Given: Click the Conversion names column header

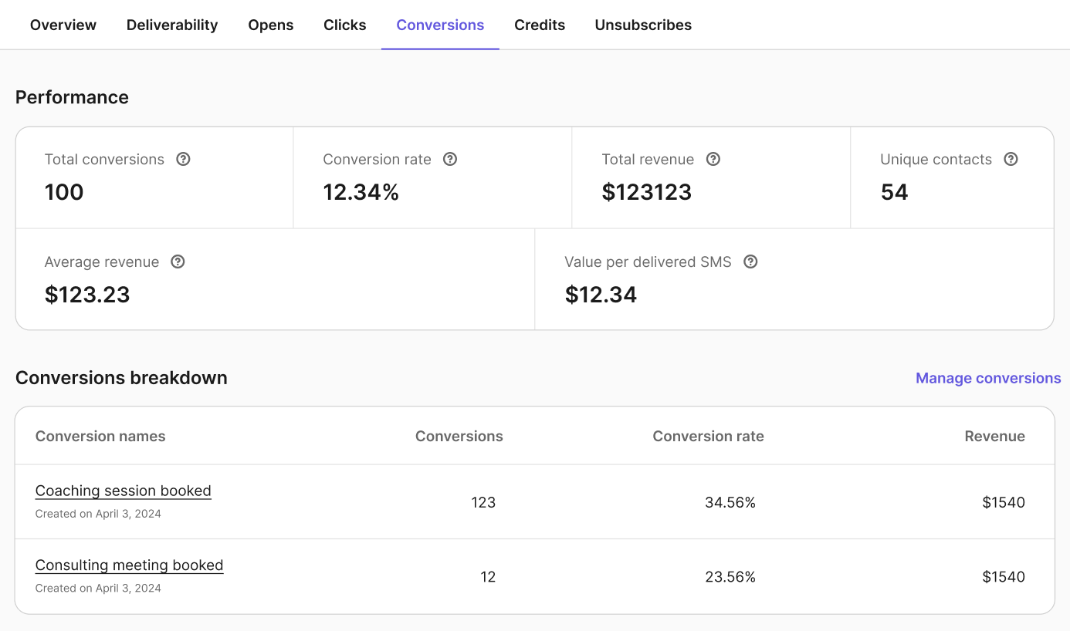Looking at the screenshot, I should (100, 436).
